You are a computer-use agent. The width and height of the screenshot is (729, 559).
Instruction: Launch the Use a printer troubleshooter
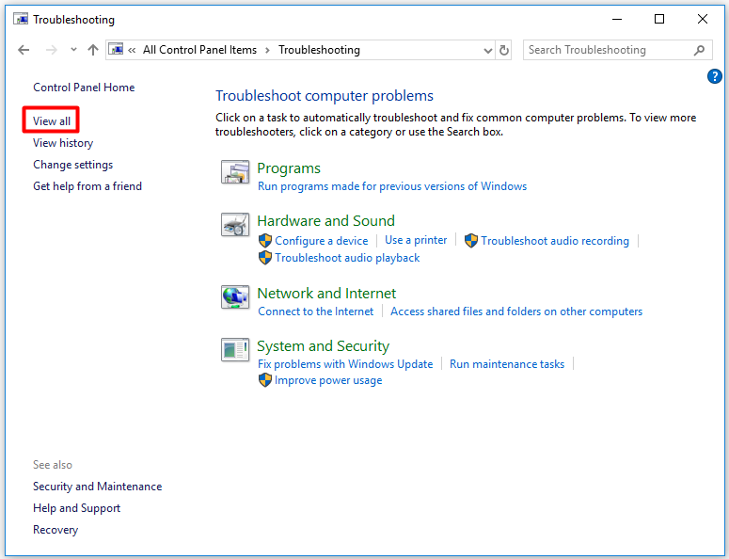(x=416, y=240)
